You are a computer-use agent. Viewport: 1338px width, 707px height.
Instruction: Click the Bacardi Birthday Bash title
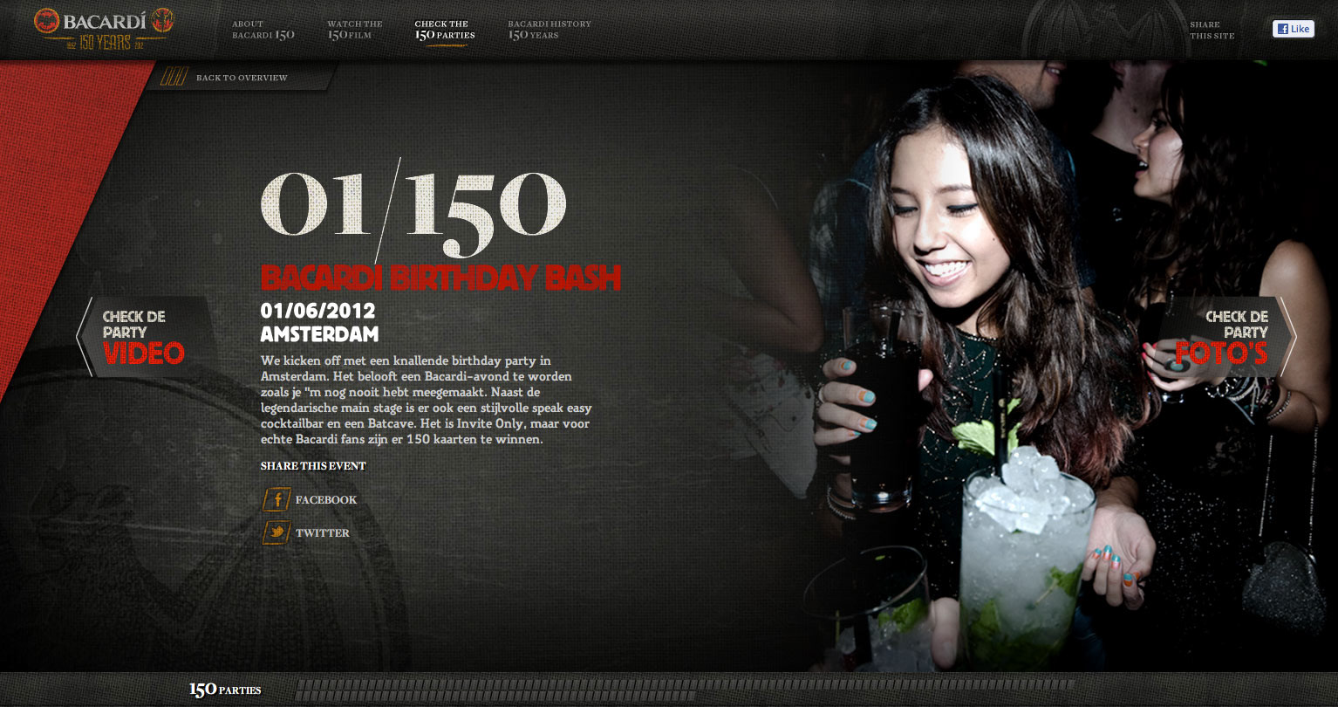point(440,278)
